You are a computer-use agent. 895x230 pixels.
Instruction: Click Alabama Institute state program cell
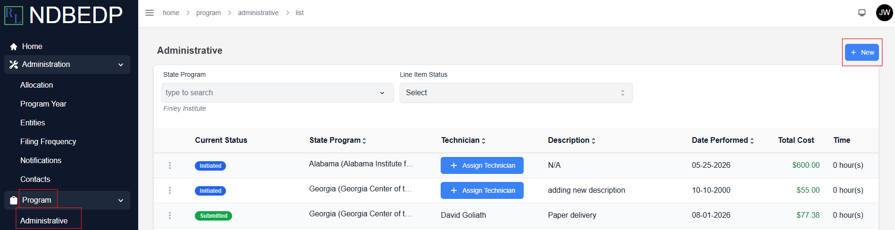pyautogui.click(x=361, y=164)
